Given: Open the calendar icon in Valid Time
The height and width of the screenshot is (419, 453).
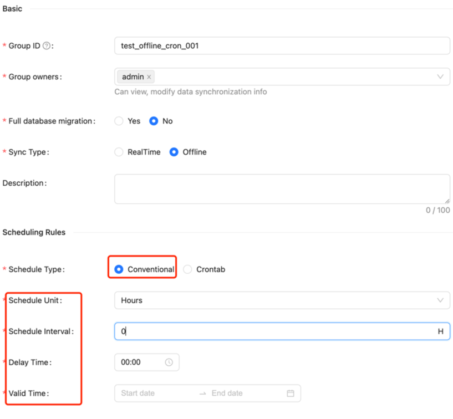Looking at the screenshot, I should (290, 394).
